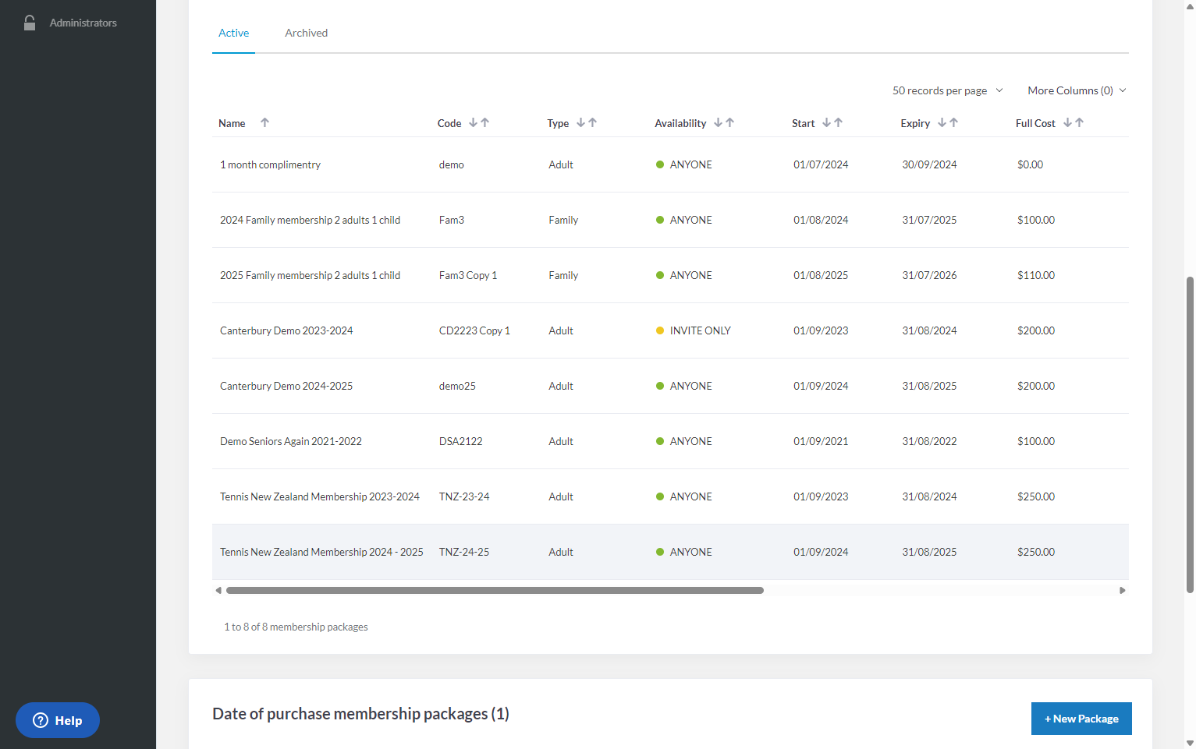The height and width of the screenshot is (749, 1196).
Task: Click the page scrollbar down arrow
Action: click(x=1190, y=744)
